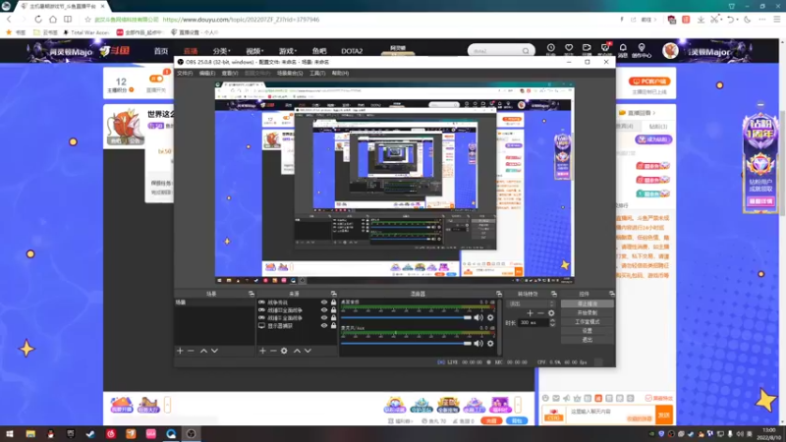Expand the 游戏 dropdown in Douyu navigation
The width and height of the screenshot is (786, 442).
tap(288, 51)
